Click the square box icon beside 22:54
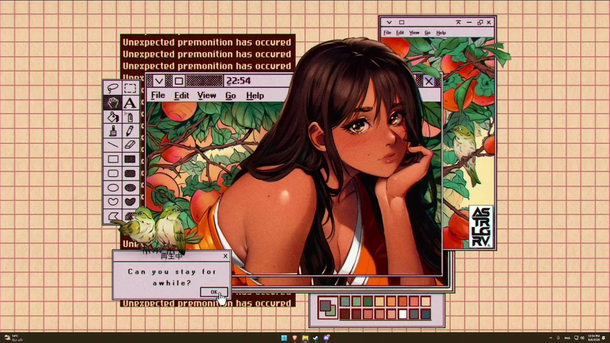This screenshot has width=610, height=343. pyautogui.click(x=178, y=81)
